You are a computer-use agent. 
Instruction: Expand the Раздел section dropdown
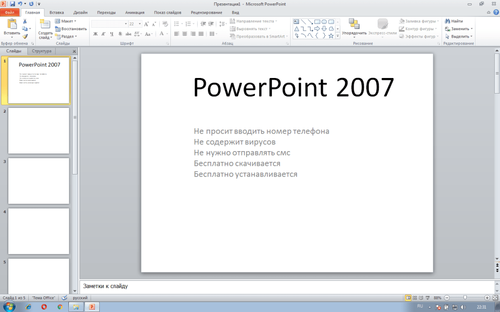coord(66,36)
